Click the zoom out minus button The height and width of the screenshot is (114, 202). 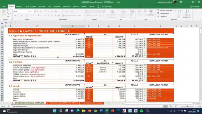[180, 106]
